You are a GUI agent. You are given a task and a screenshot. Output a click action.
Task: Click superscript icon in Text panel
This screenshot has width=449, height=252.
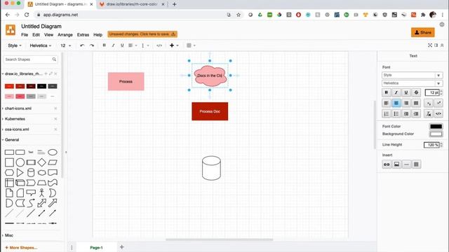tap(438, 103)
